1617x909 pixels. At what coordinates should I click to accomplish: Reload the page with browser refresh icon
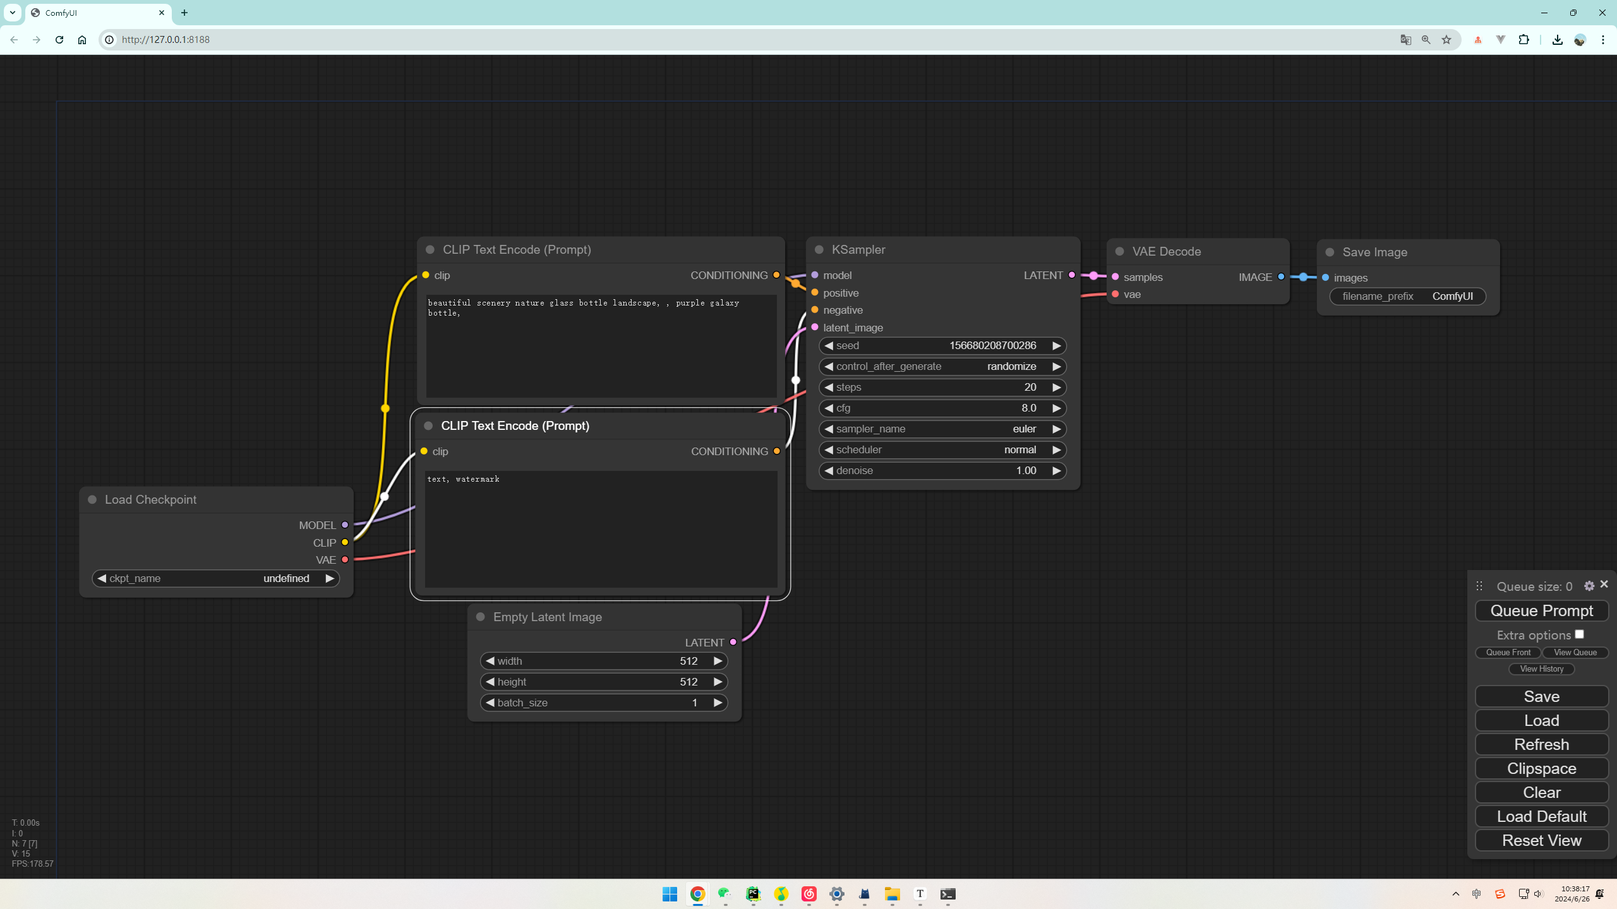point(59,39)
